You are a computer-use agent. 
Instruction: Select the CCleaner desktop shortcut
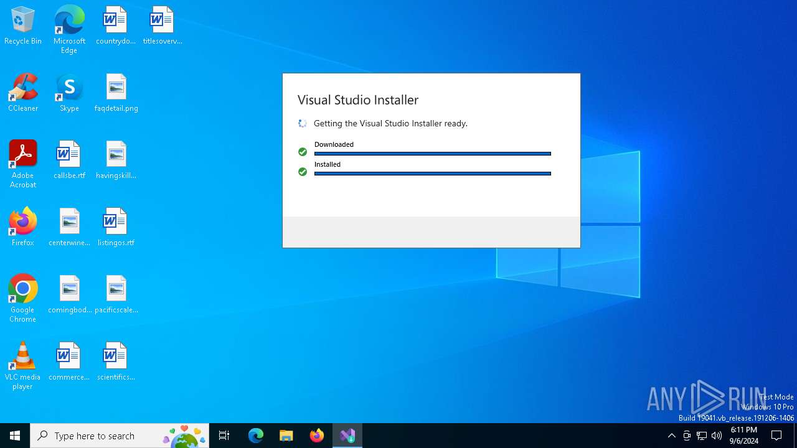[x=23, y=93]
